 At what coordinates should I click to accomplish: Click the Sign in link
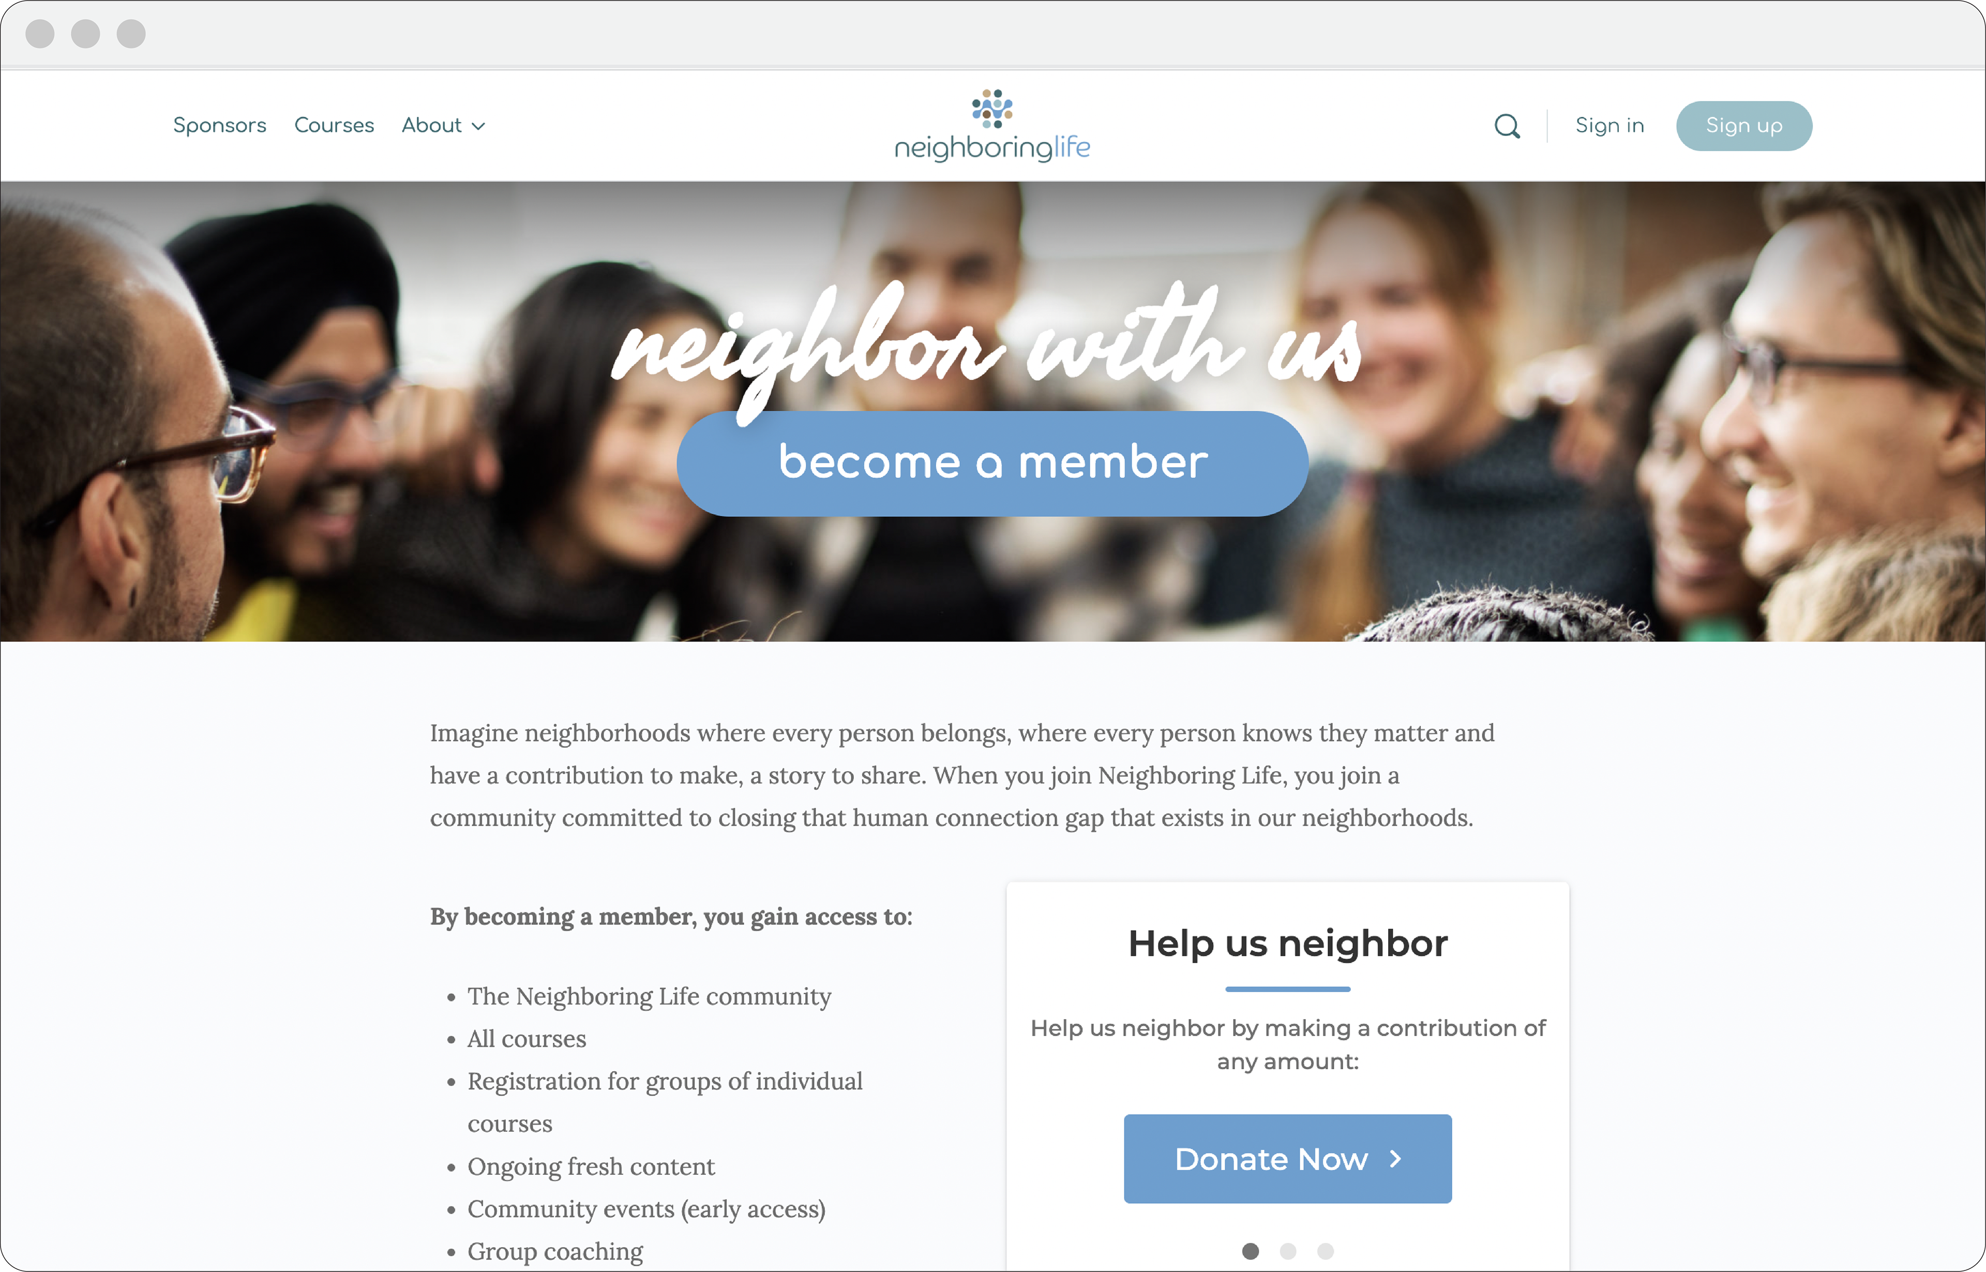point(1609,126)
